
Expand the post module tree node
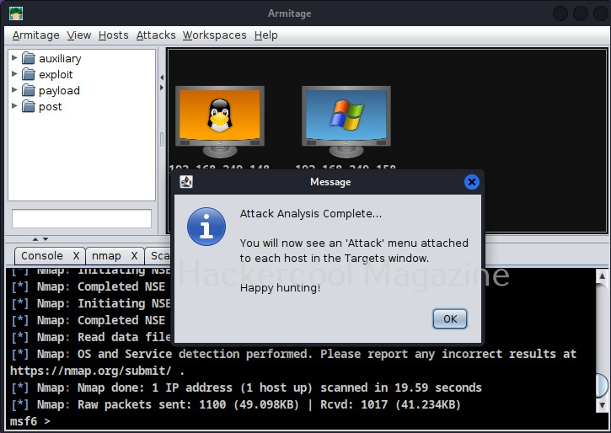coord(14,105)
